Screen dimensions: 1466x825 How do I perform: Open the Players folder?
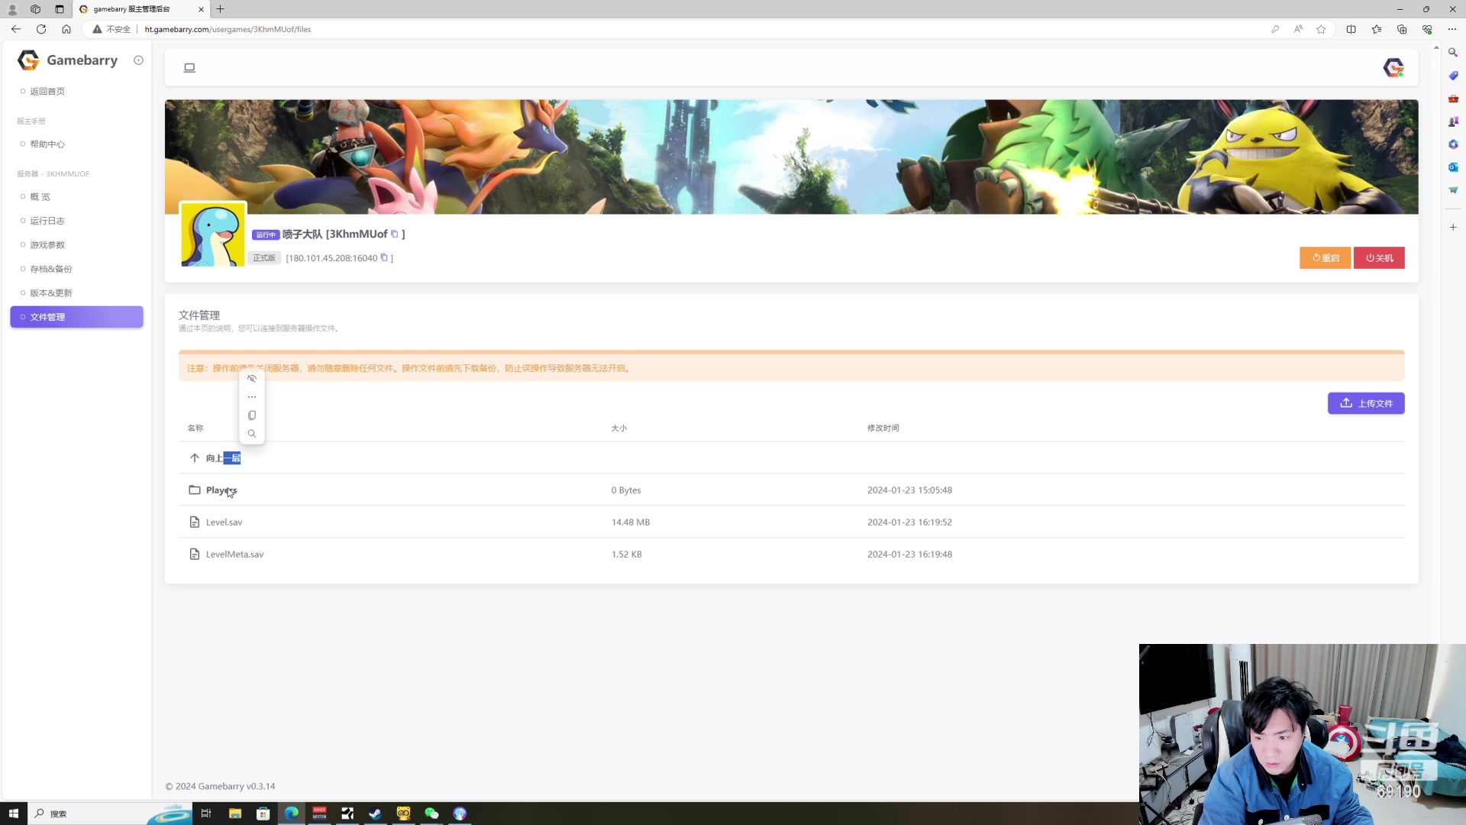(221, 490)
